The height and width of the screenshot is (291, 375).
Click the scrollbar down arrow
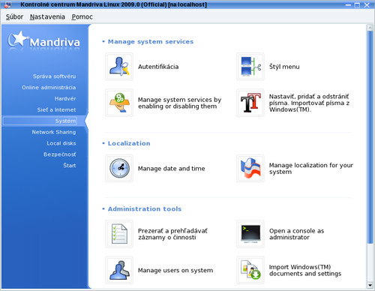370,285
